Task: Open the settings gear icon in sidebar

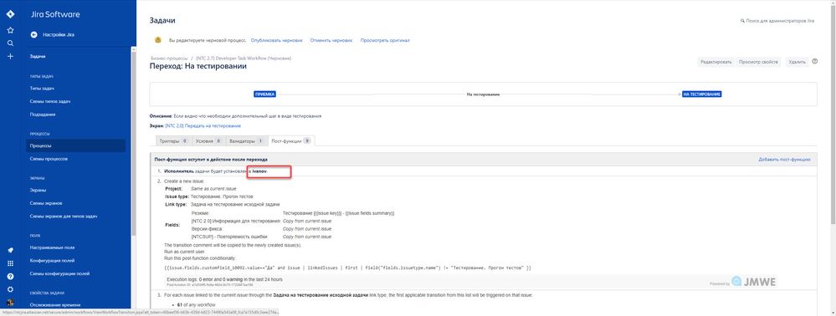Action: tap(10, 290)
